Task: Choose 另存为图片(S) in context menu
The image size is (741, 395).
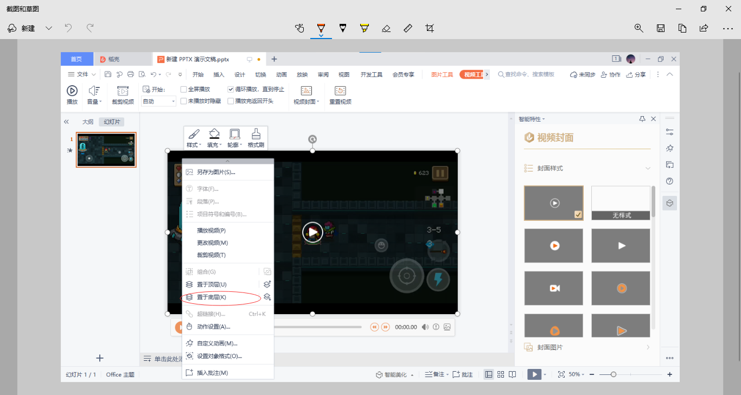Action: 228,172
